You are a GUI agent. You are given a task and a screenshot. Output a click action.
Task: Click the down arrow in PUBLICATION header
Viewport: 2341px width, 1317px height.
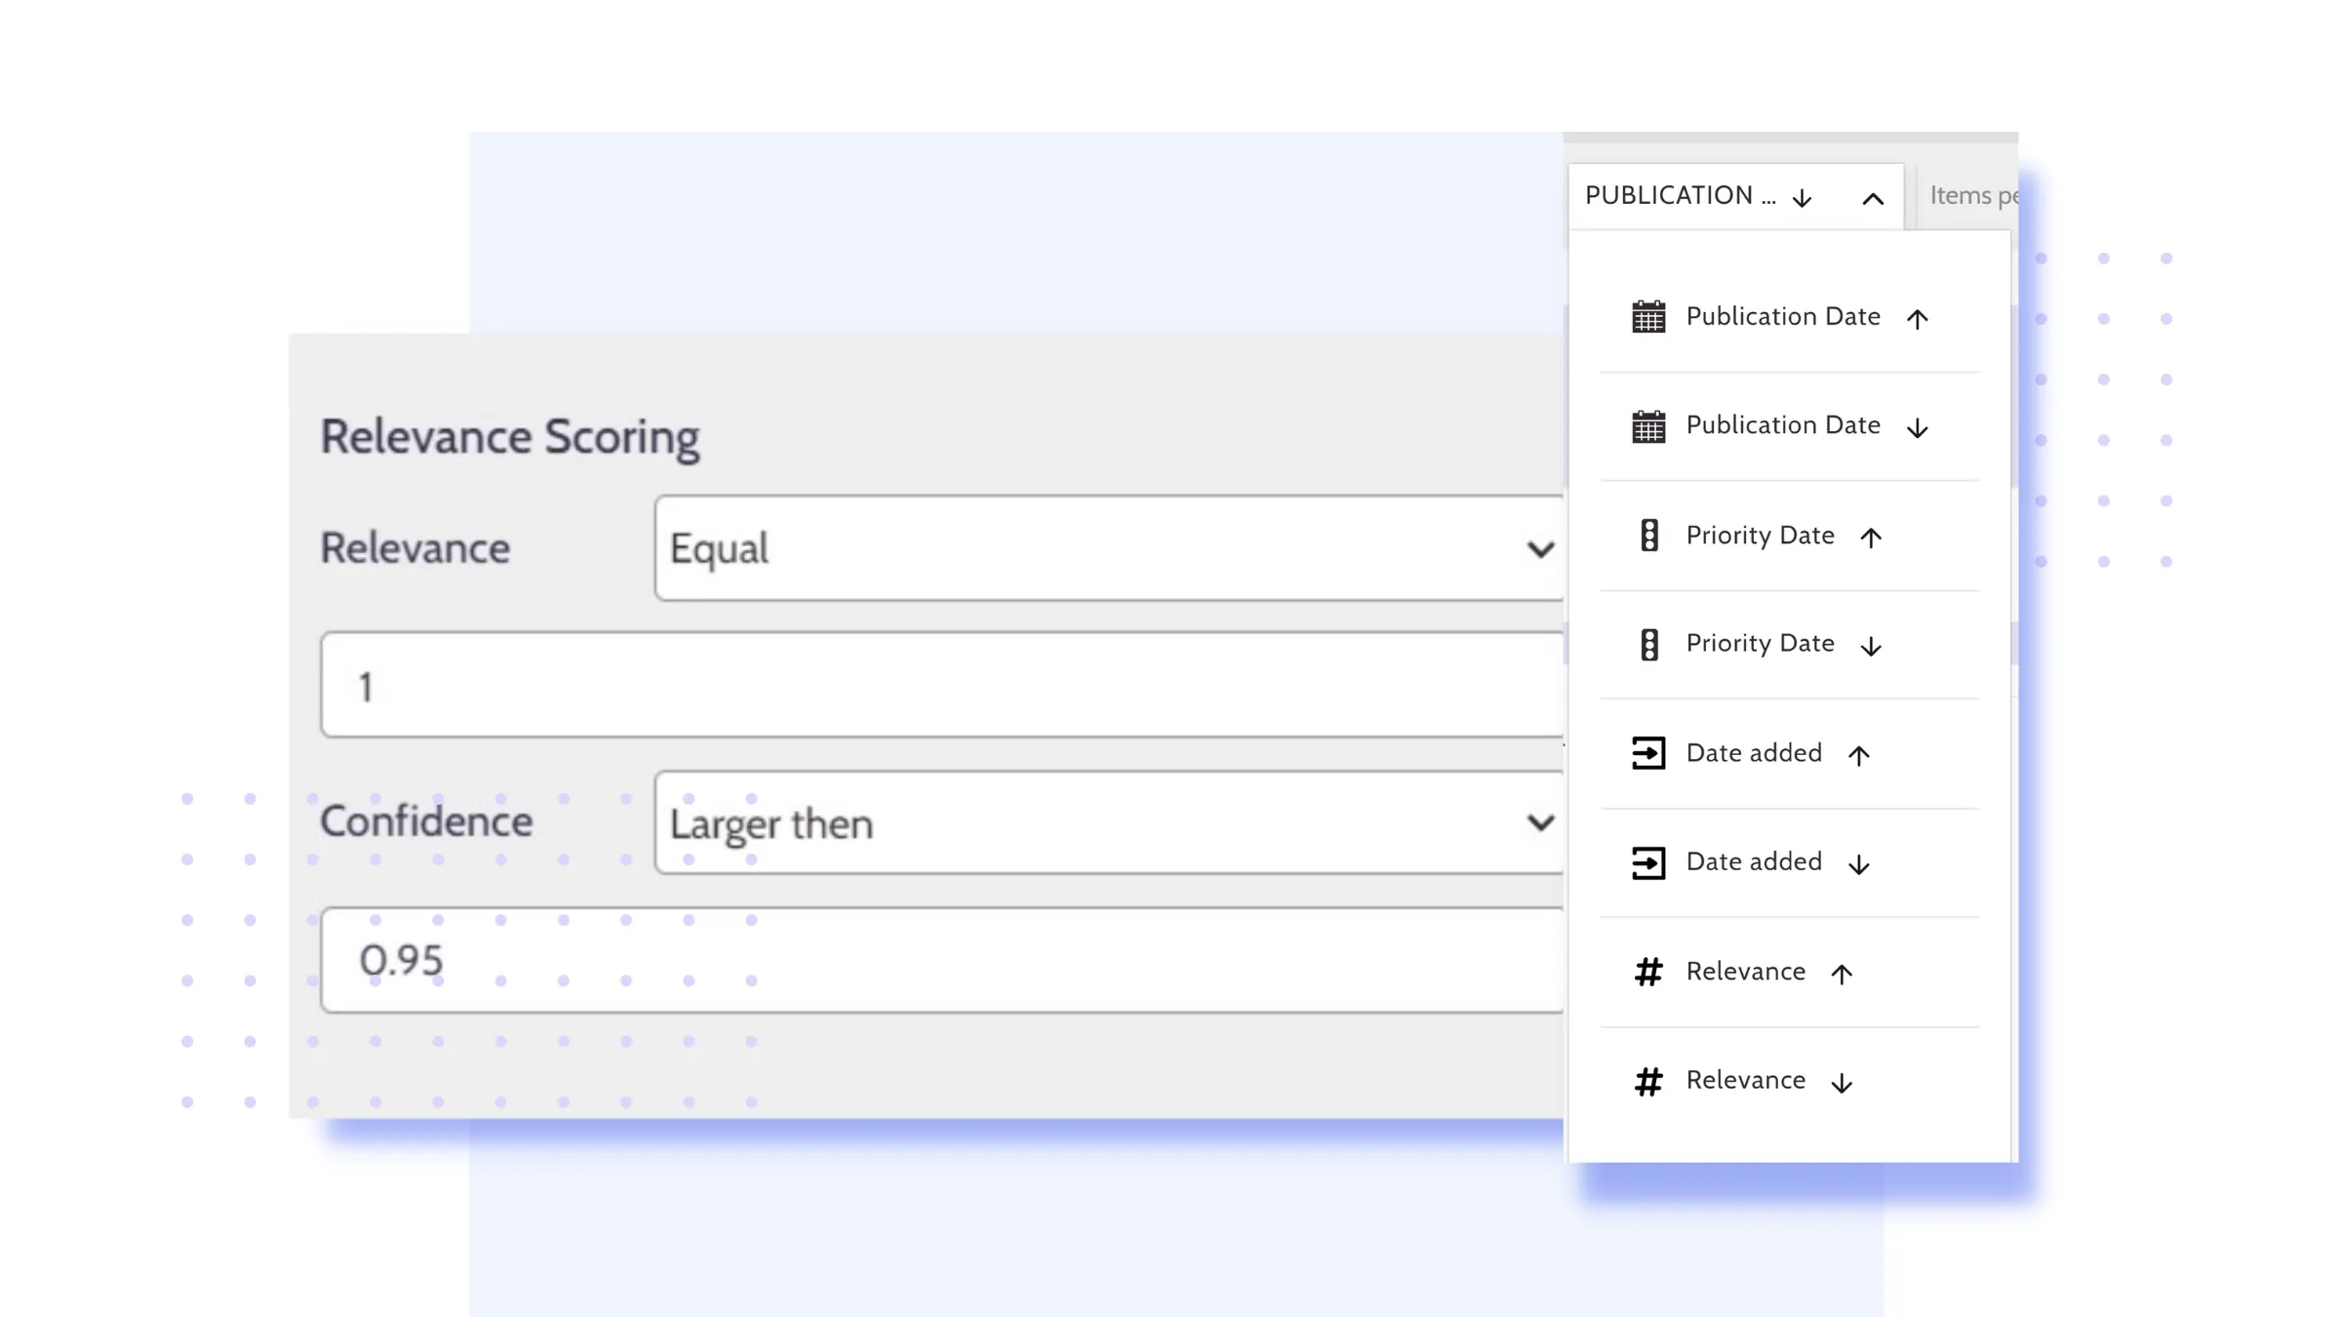coord(1802,199)
